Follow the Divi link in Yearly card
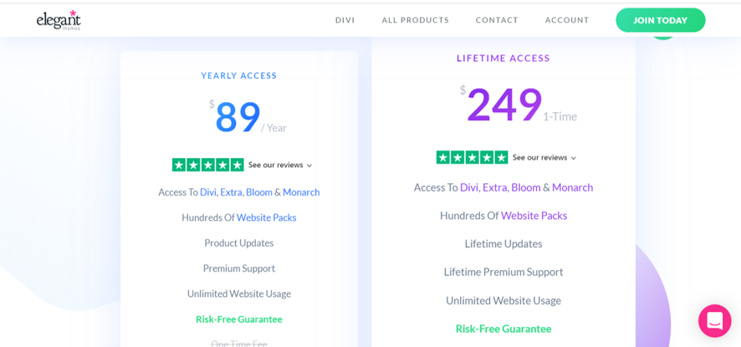The height and width of the screenshot is (347, 741). pyautogui.click(x=208, y=192)
